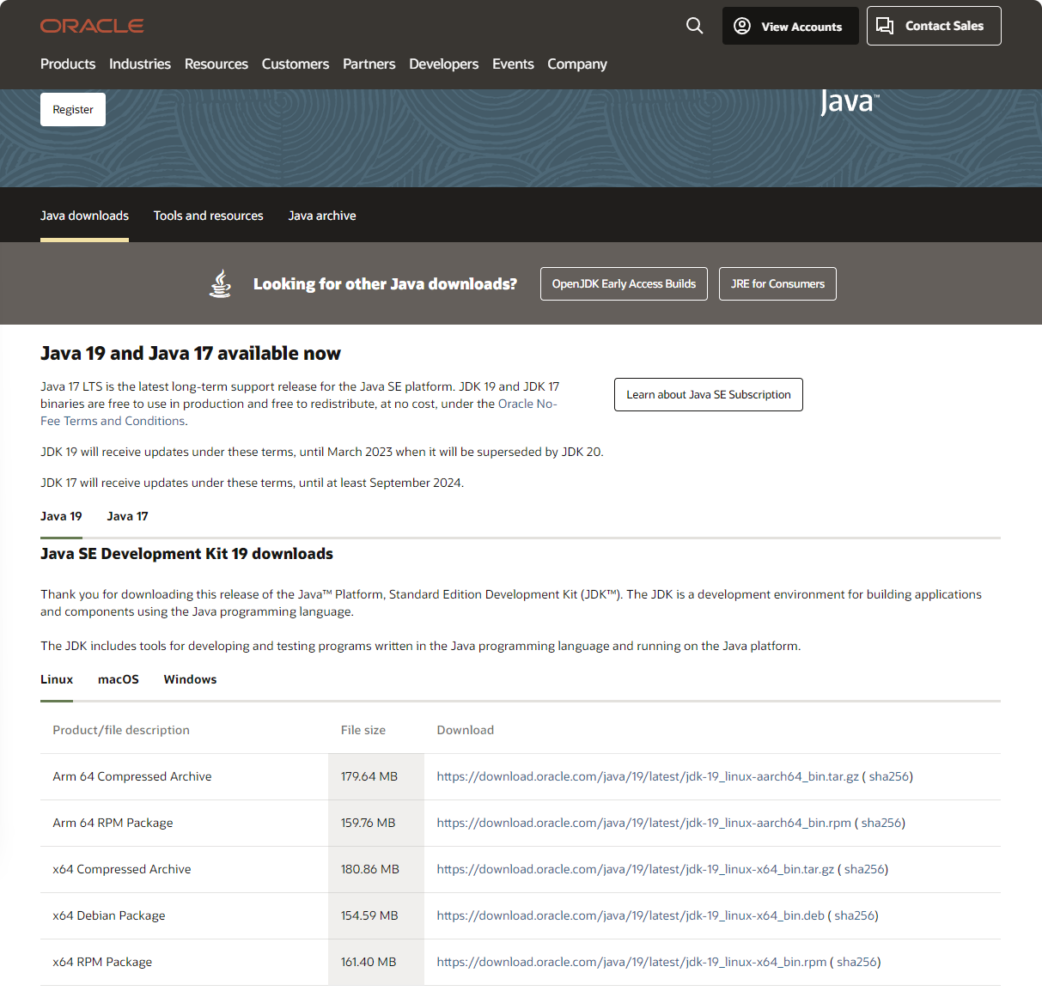The width and height of the screenshot is (1042, 991).
Task: Click 'x64 RPM Package' description cell
Action: [x=184, y=962]
